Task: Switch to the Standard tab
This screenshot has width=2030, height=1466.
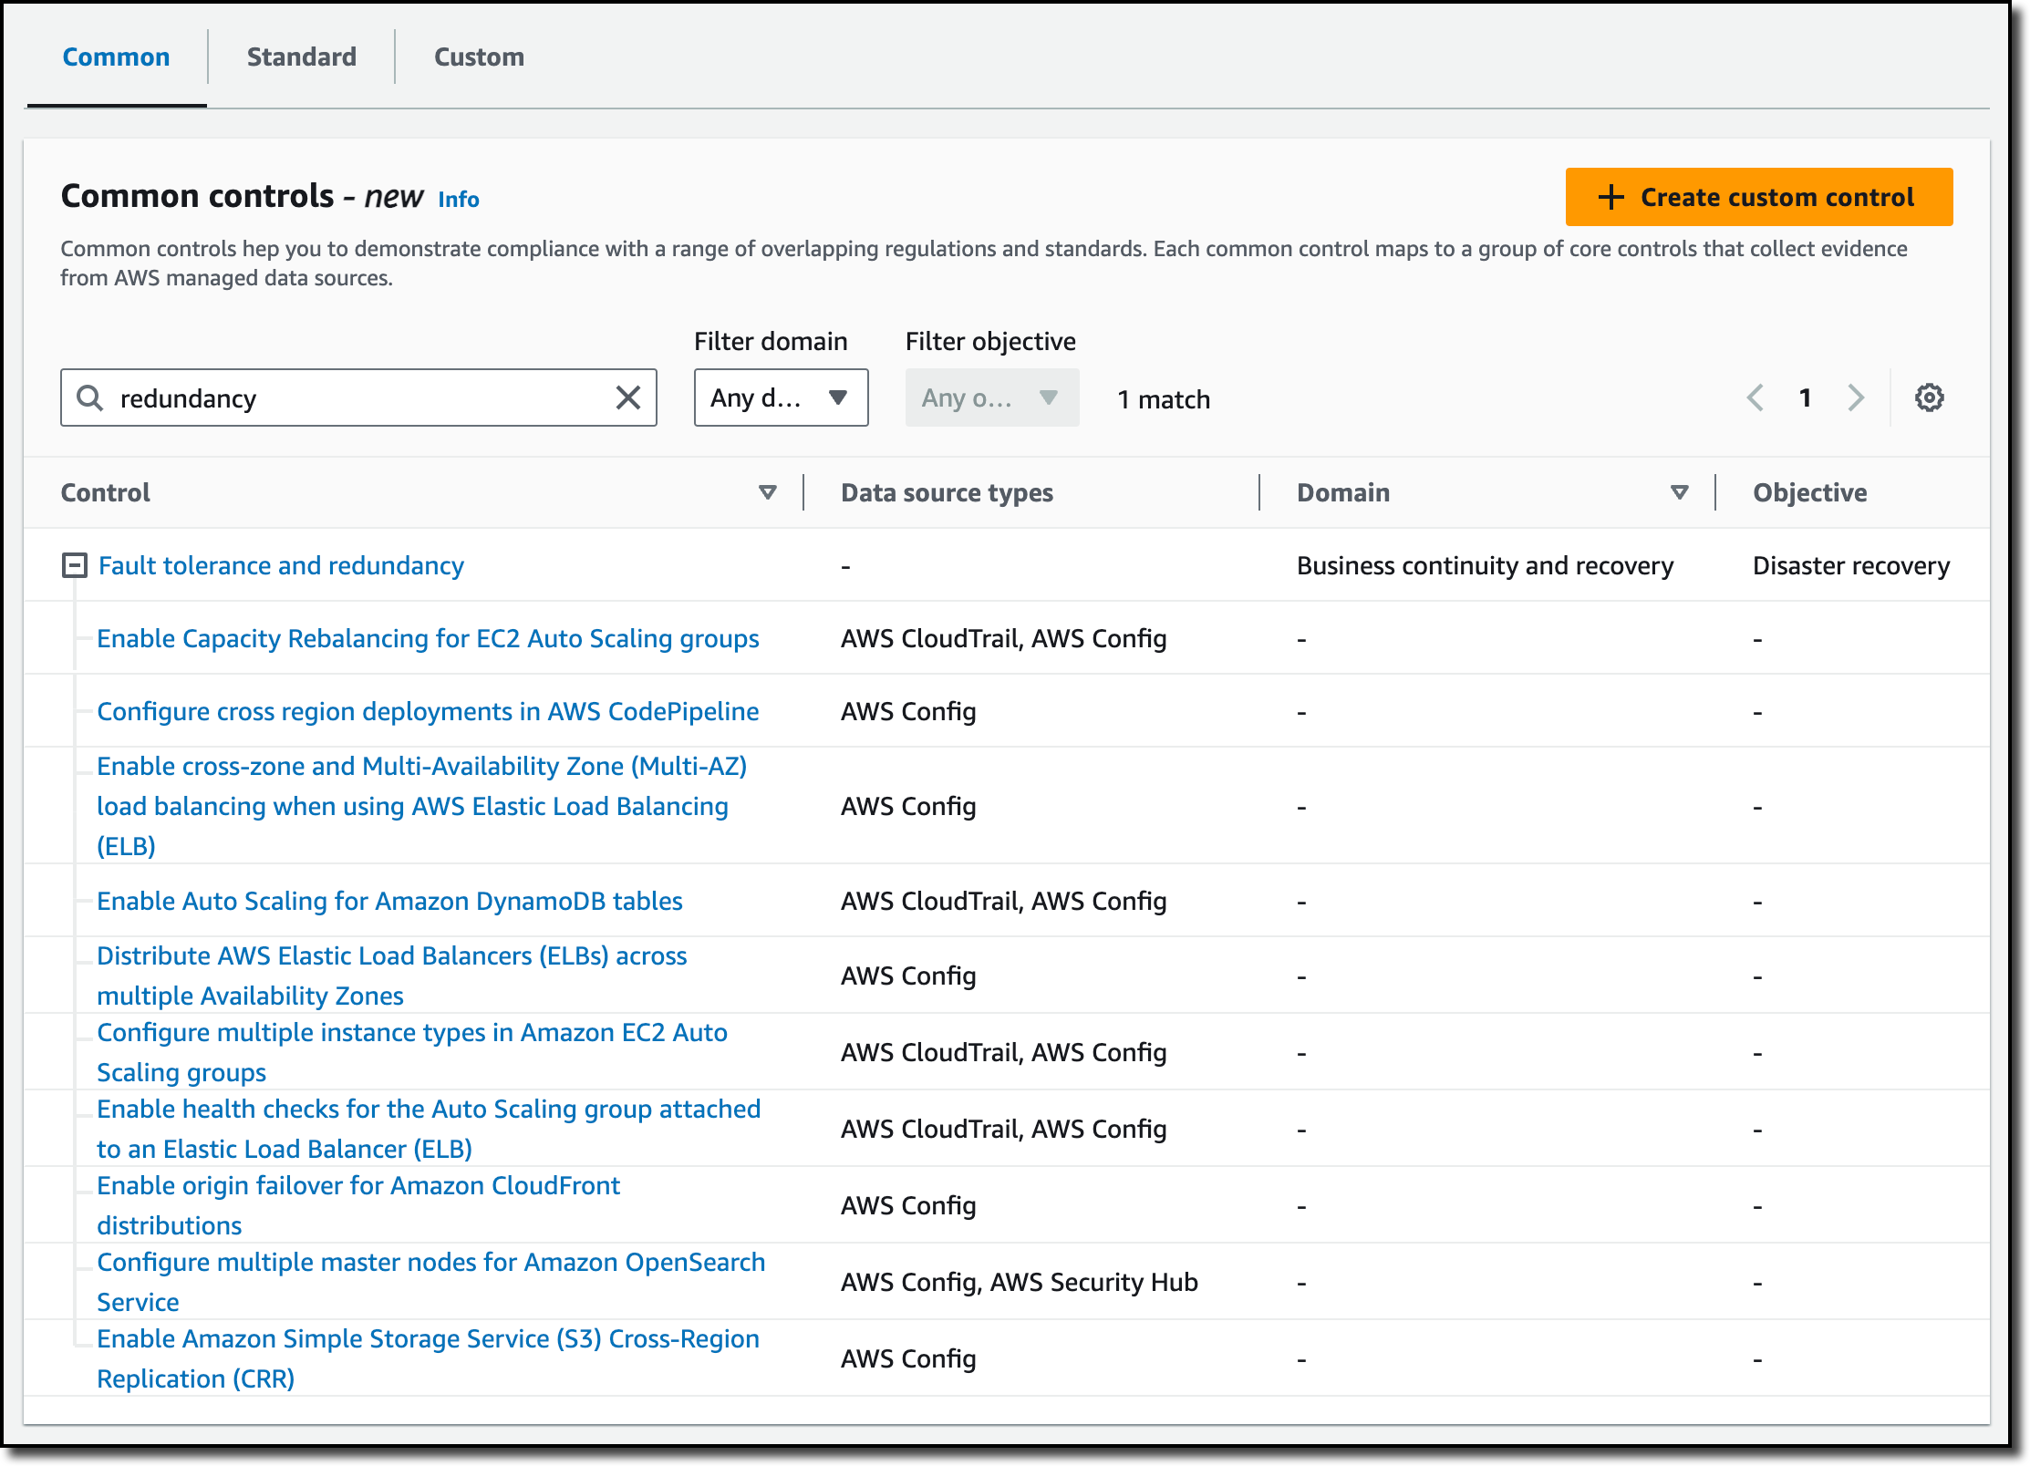Action: point(301,57)
